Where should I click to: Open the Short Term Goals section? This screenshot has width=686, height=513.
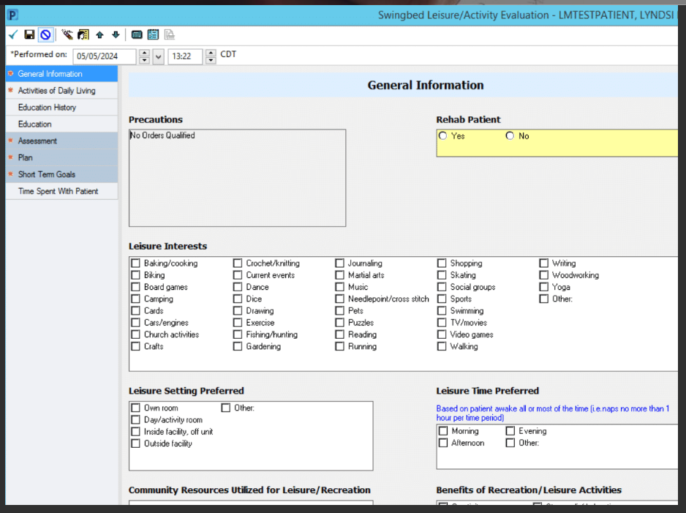point(61,174)
